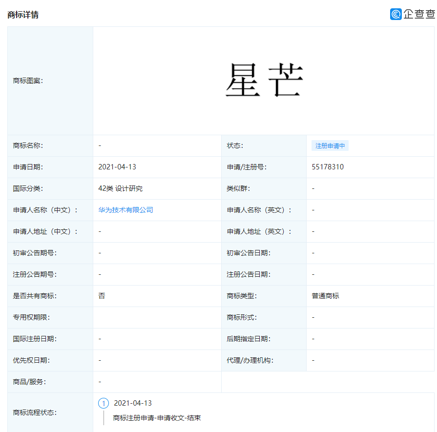Viewport: 437px width, 432px height.
Task: Click the Qichacha logo icon
Action: 395,14
